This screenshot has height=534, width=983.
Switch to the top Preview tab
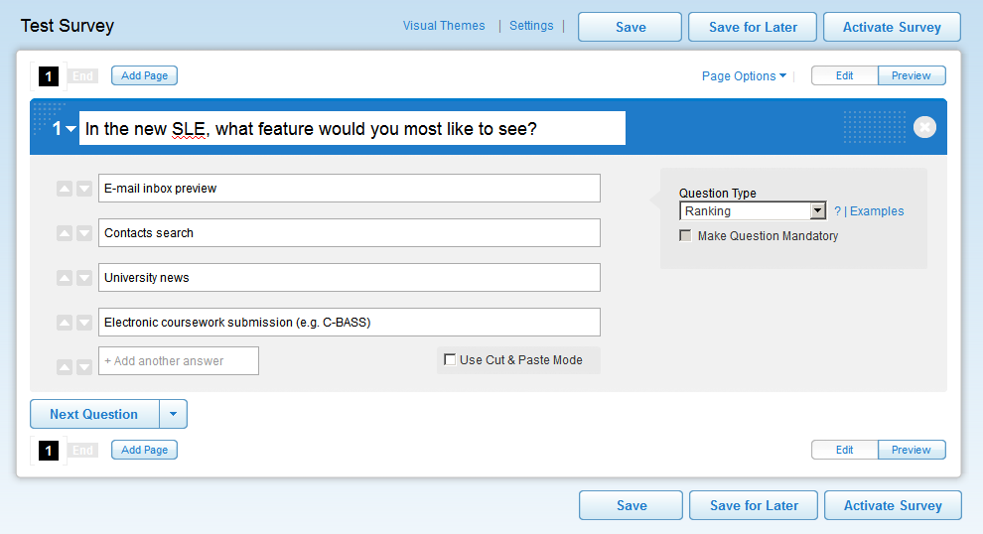(911, 76)
